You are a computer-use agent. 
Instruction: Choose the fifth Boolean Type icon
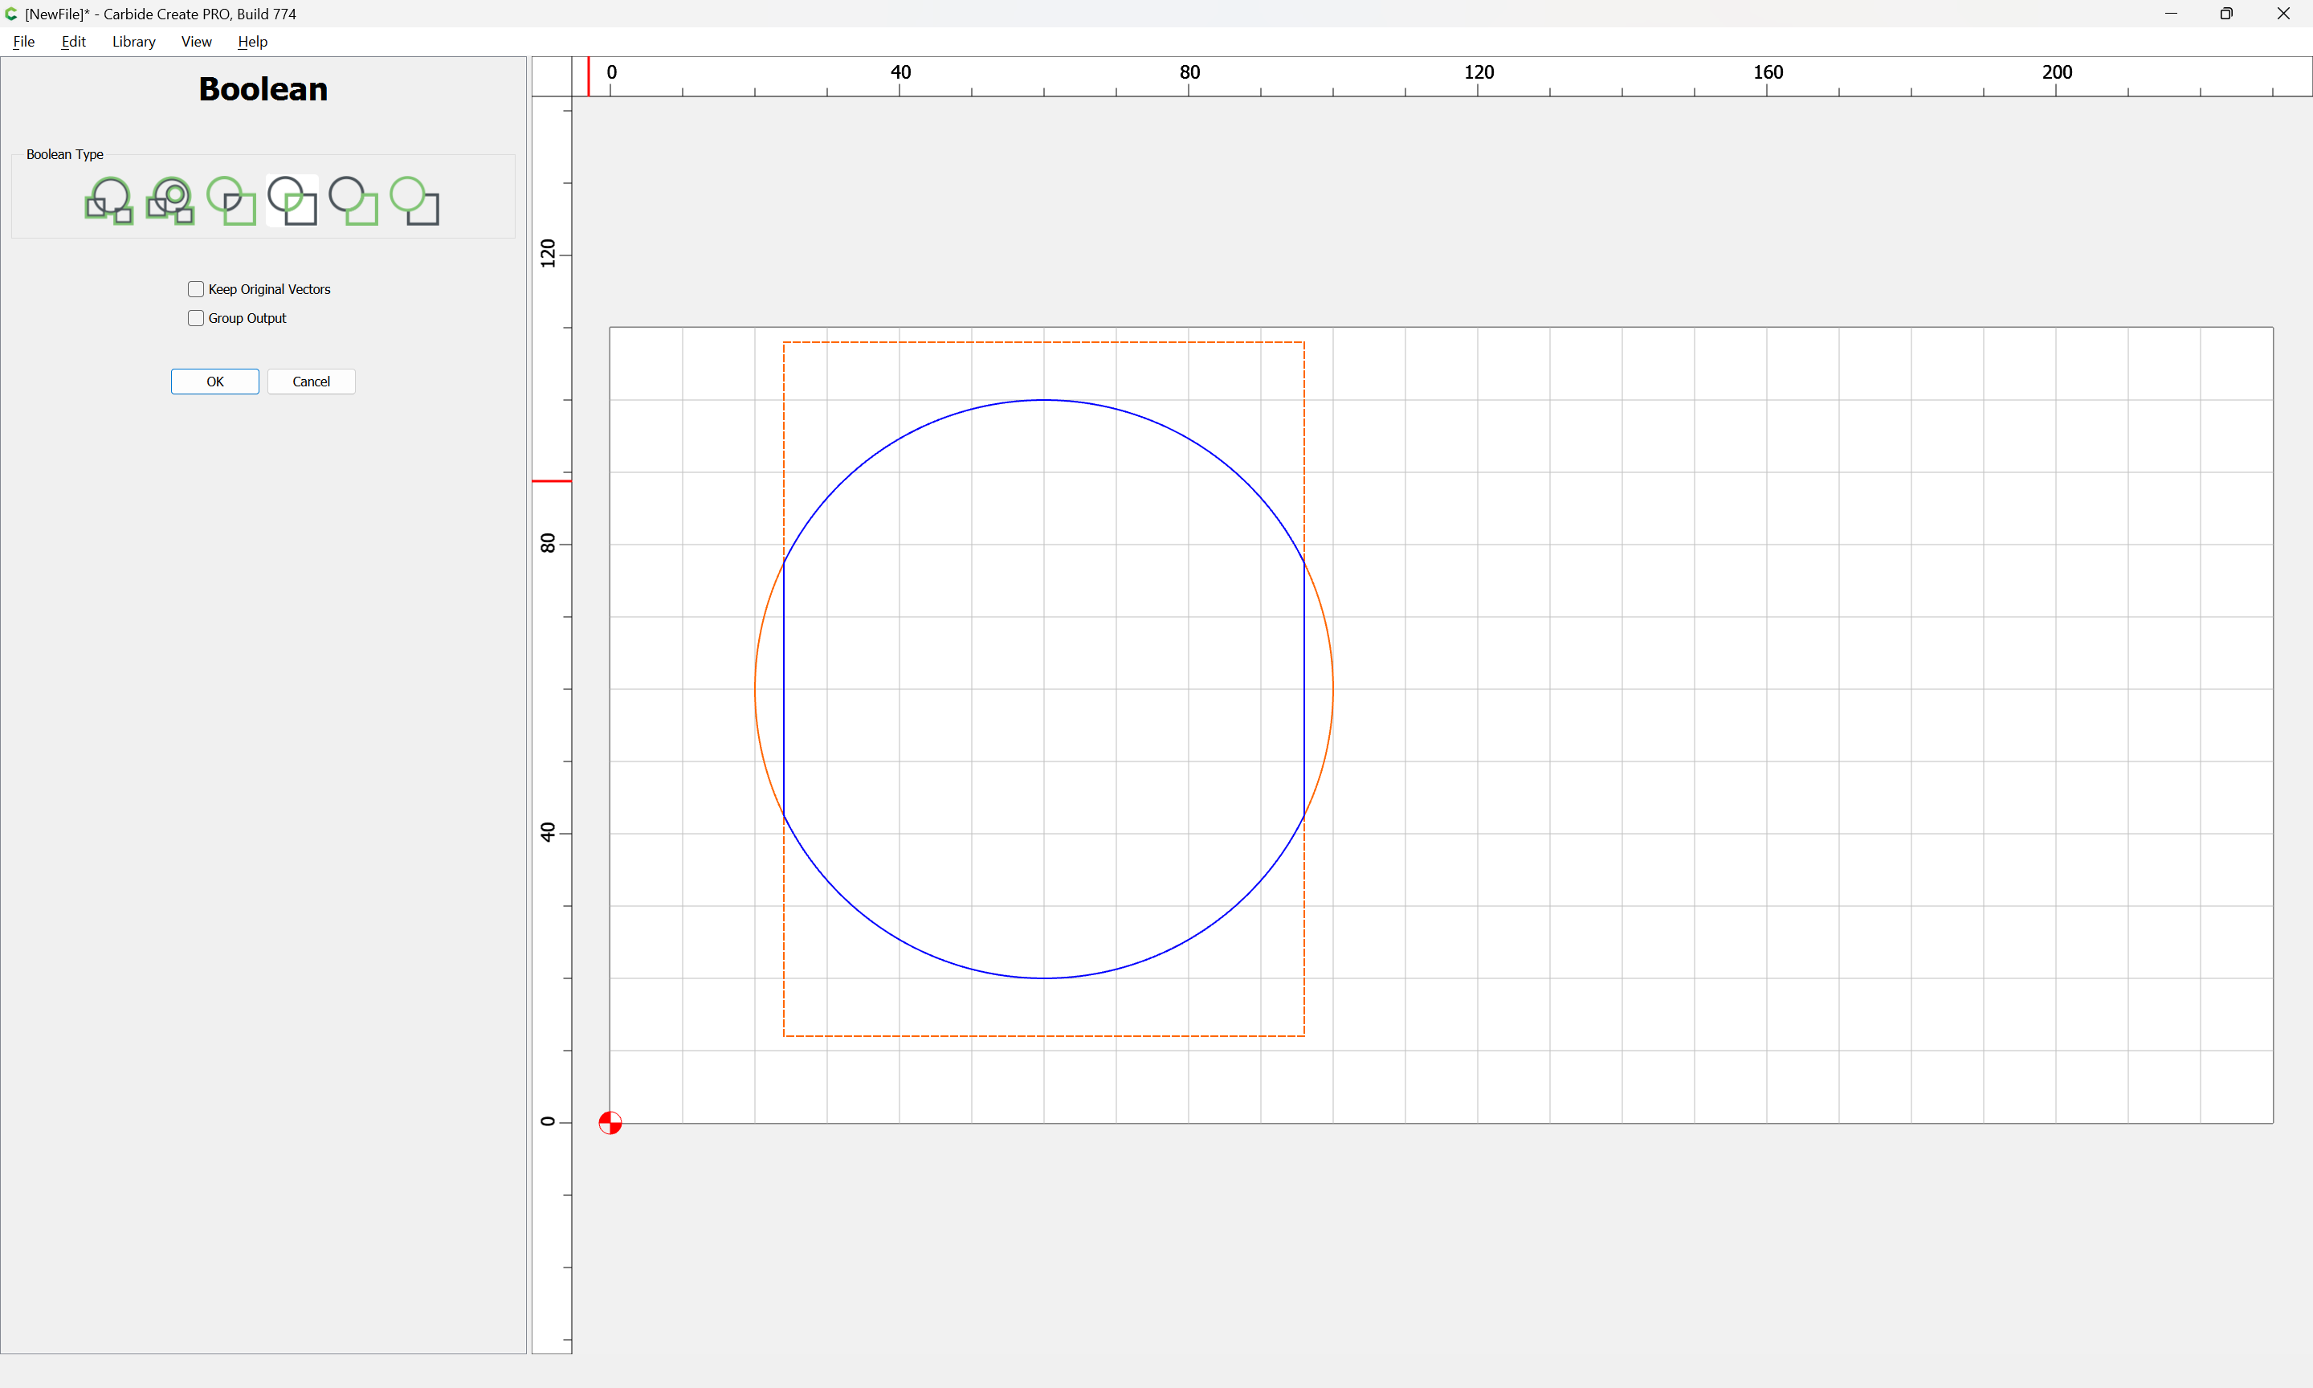pyautogui.click(x=353, y=200)
